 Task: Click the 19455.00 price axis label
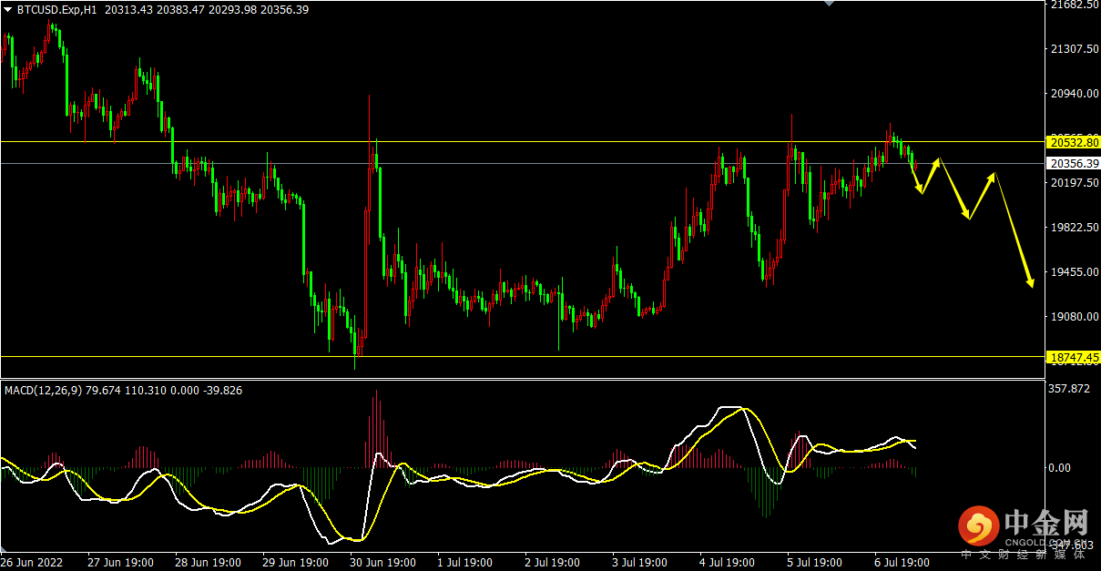[1074, 272]
